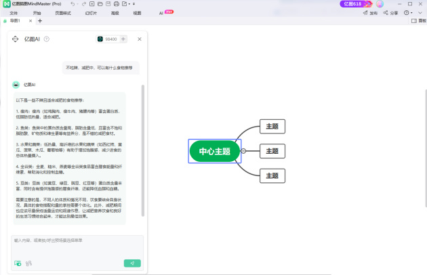Open the export dropdown arrow in quick toolbar
This screenshot has width=427, height=275.
point(131,4)
